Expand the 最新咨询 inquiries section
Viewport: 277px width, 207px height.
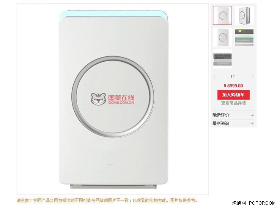pyautogui.click(x=233, y=123)
